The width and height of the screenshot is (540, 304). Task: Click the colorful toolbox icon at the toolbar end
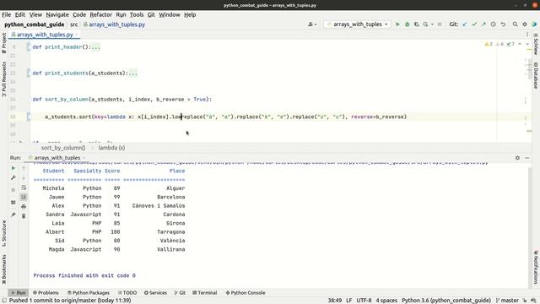pyautogui.click(x=534, y=24)
